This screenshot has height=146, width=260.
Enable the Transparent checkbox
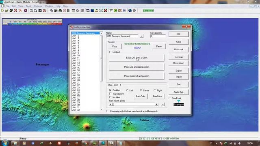(110, 94)
